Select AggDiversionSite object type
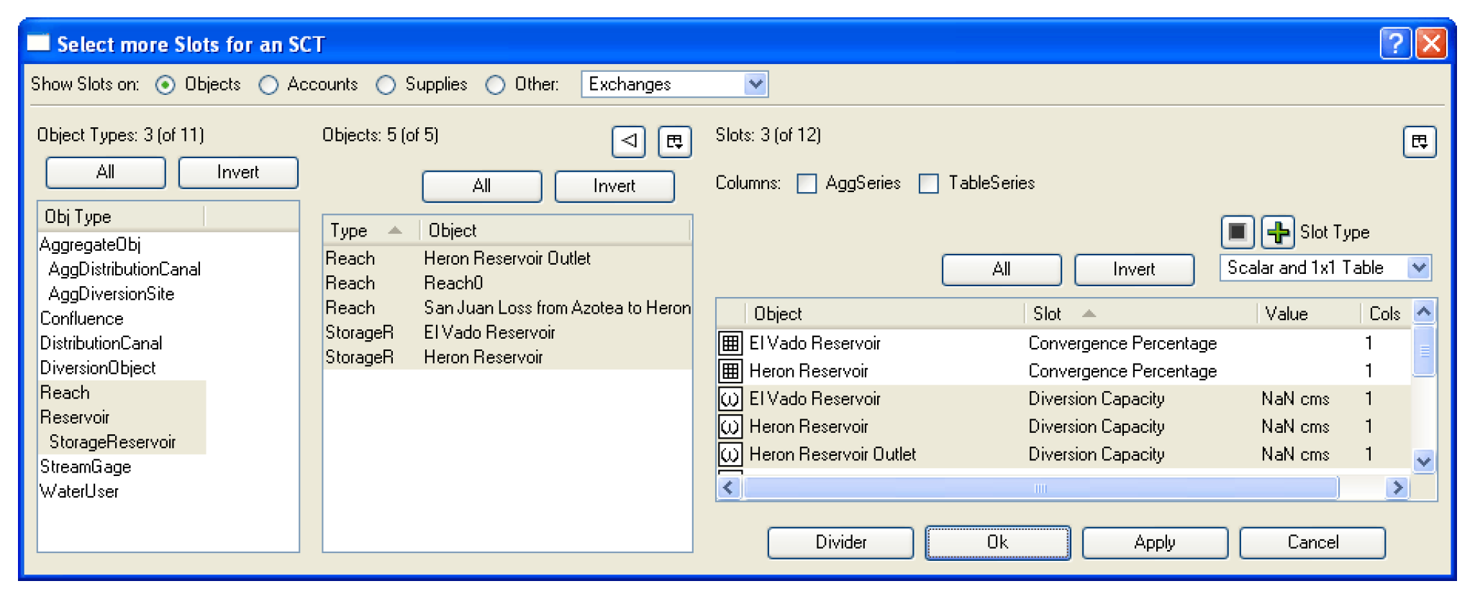1475x599 pixels. (x=112, y=294)
